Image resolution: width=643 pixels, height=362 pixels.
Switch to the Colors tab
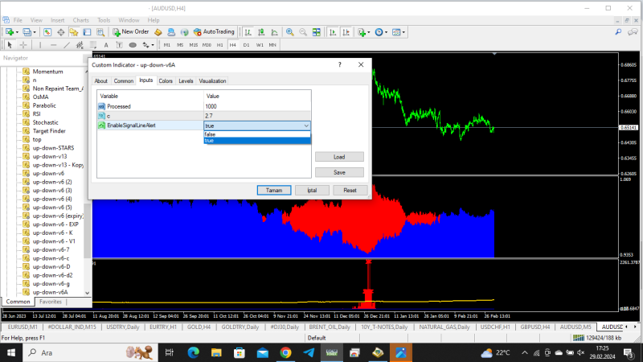tap(166, 81)
